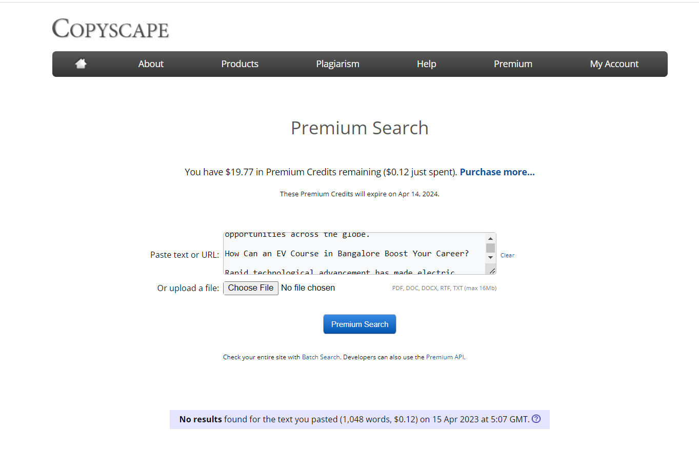Open the Premium API link

point(445,357)
